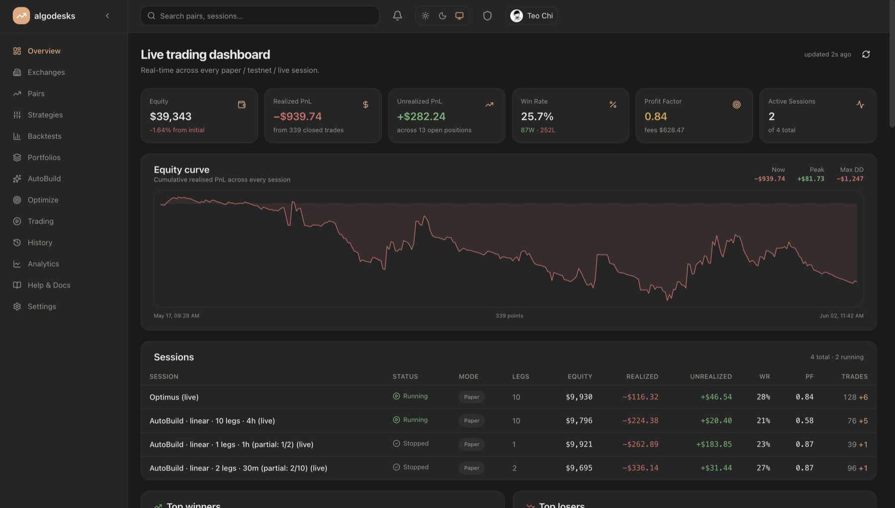Click the STATUS column header

click(x=405, y=377)
